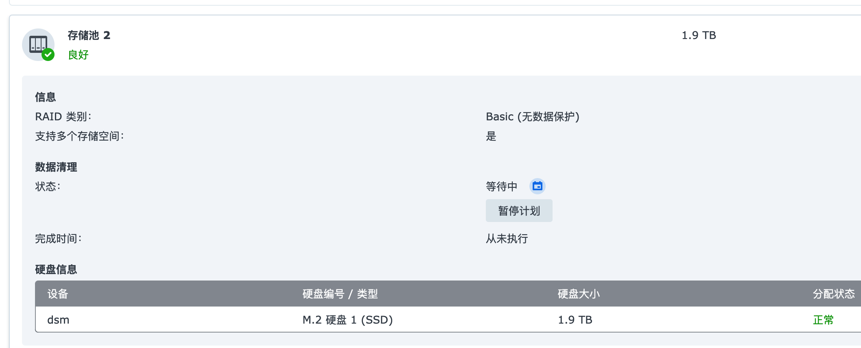
Task: Click the Storage Pool 2 drive icon
Action: point(37,44)
